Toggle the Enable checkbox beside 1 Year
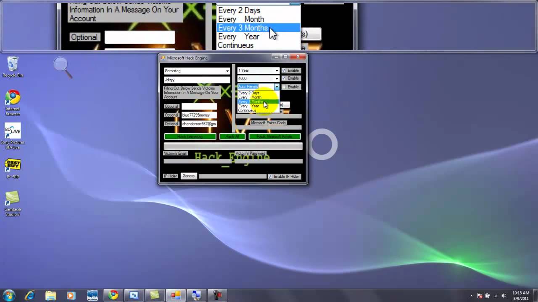This screenshot has width=538, height=302. 284,70
